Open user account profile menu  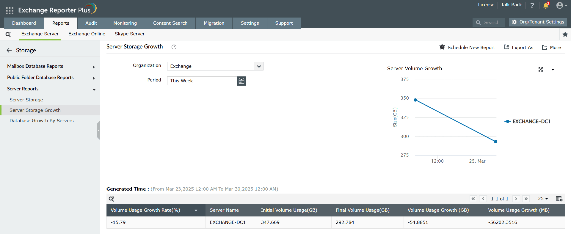point(561,5)
